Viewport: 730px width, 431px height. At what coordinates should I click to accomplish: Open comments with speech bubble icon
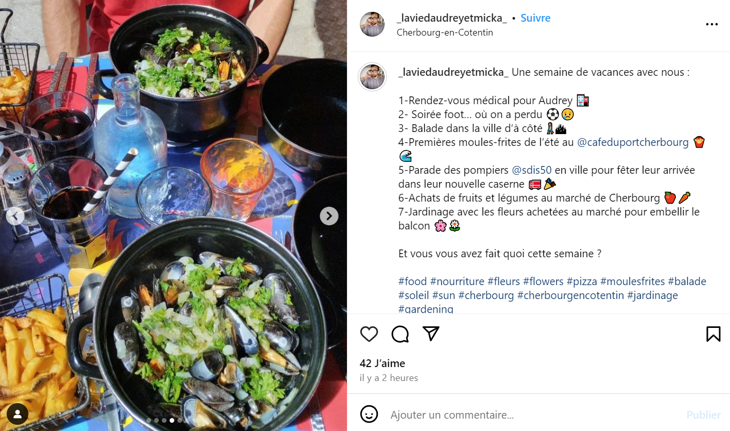click(400, 334)
